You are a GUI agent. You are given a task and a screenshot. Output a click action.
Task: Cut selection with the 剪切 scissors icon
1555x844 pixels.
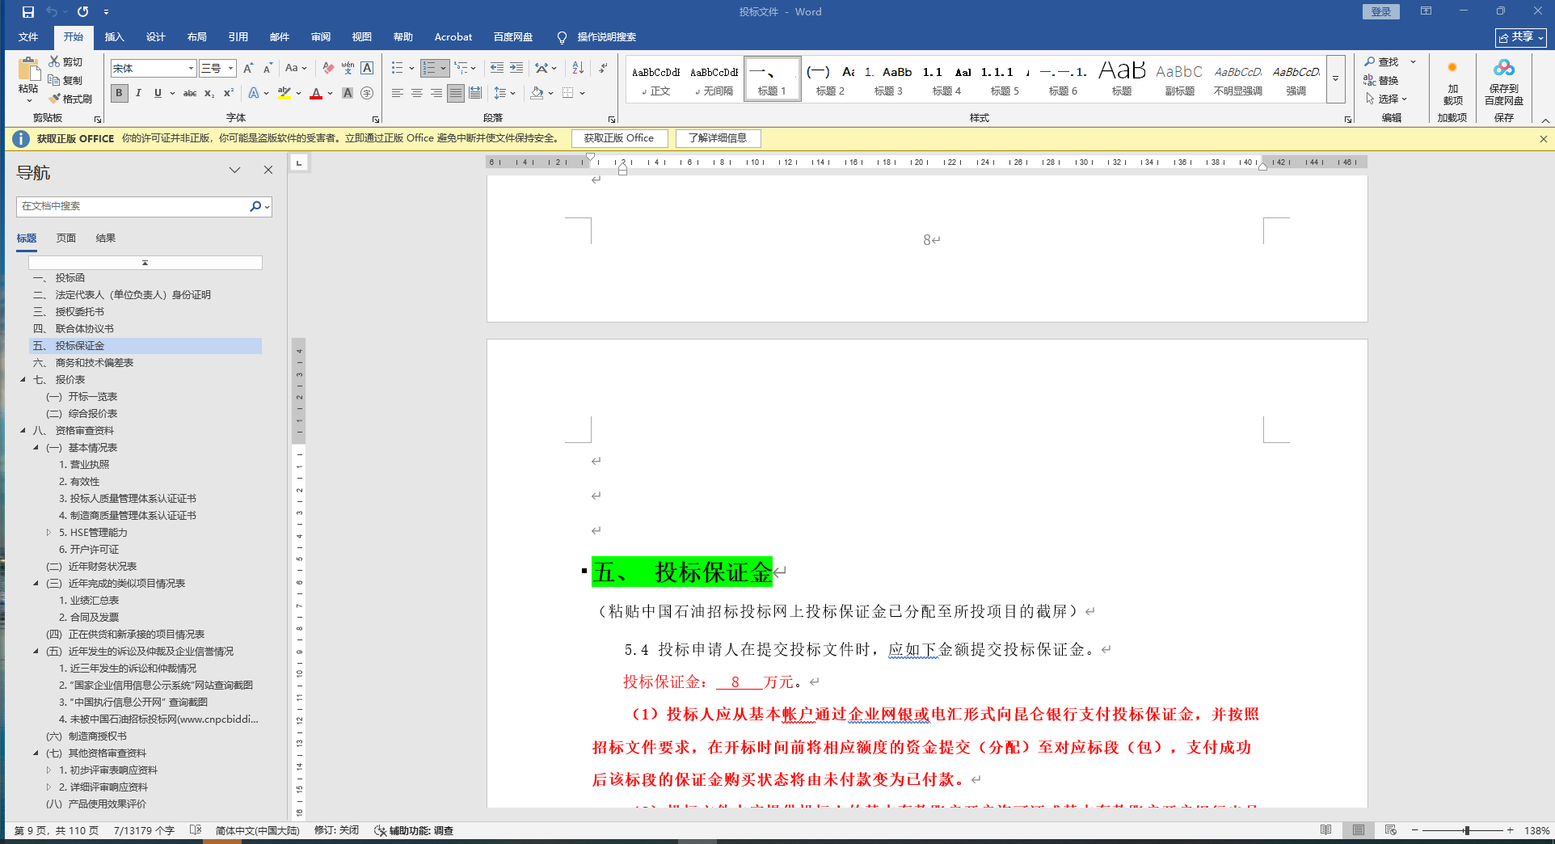click(x=54, y=61)
